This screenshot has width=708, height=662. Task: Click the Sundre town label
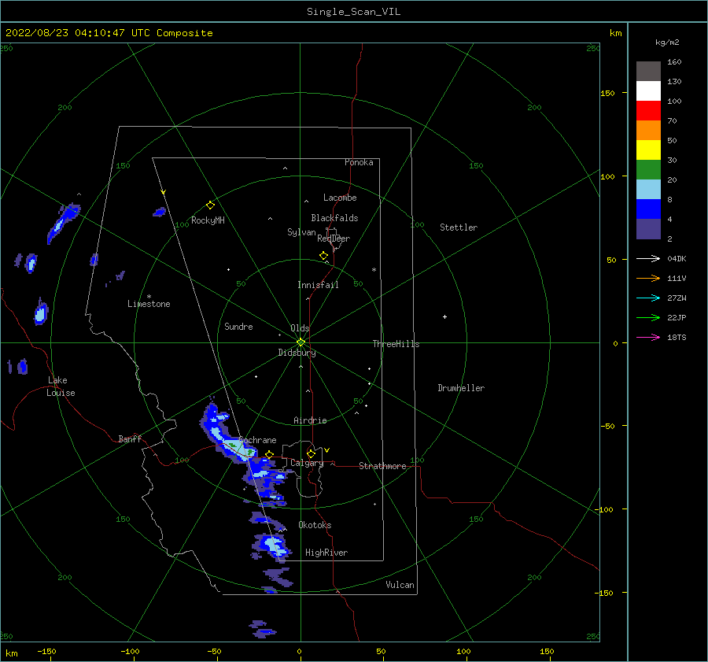click(x=238, y=326)
